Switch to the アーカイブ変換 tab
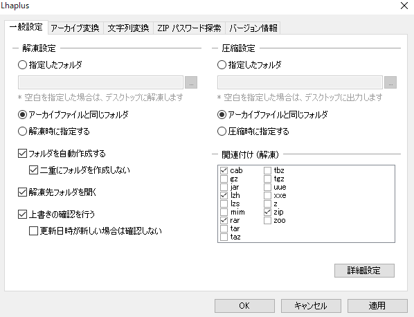414x317 pixels. (x=75, y=28)
